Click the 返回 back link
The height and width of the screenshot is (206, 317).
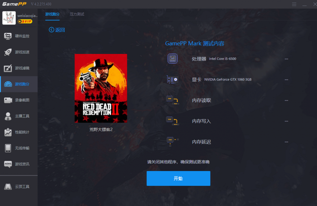point(60,30)
